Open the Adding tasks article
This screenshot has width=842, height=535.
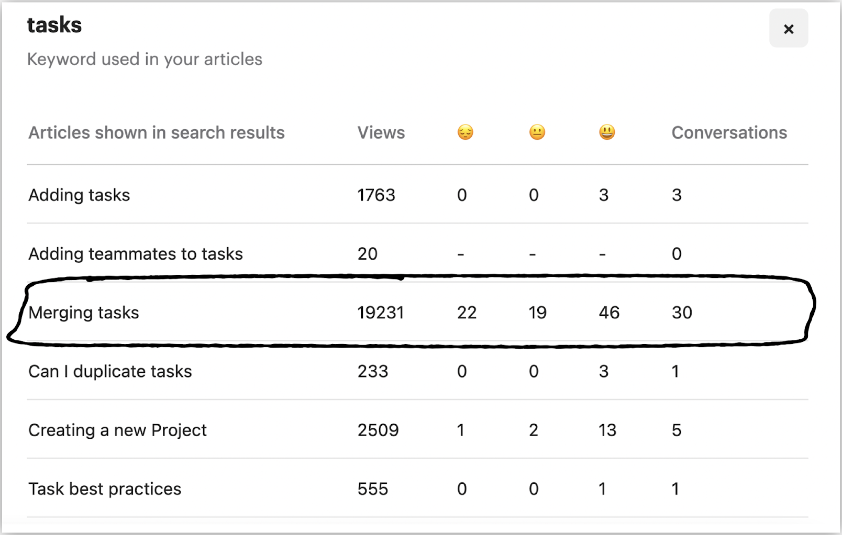click(x=79, y=195)
